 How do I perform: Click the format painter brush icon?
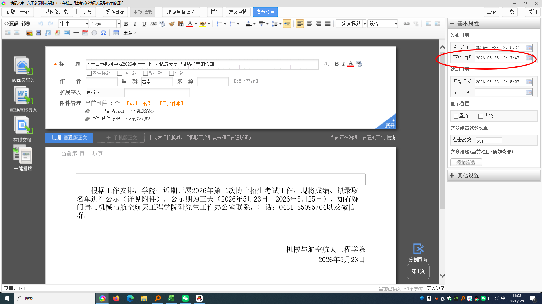coord(172,24)
